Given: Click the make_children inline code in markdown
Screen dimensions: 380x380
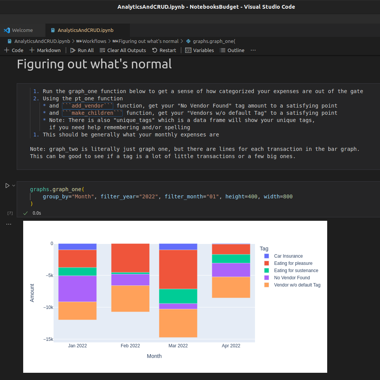Looking at the screenshot, I should (x=92, y=113).
